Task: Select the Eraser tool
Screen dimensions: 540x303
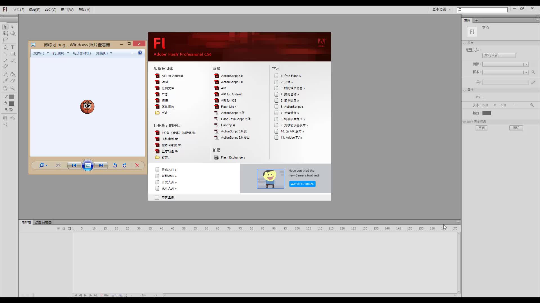Action: (13, 81)
